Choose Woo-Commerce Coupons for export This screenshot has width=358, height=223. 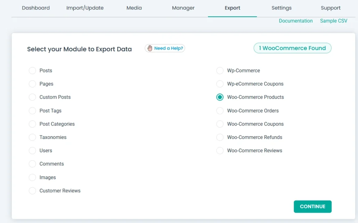coord(220,124)
